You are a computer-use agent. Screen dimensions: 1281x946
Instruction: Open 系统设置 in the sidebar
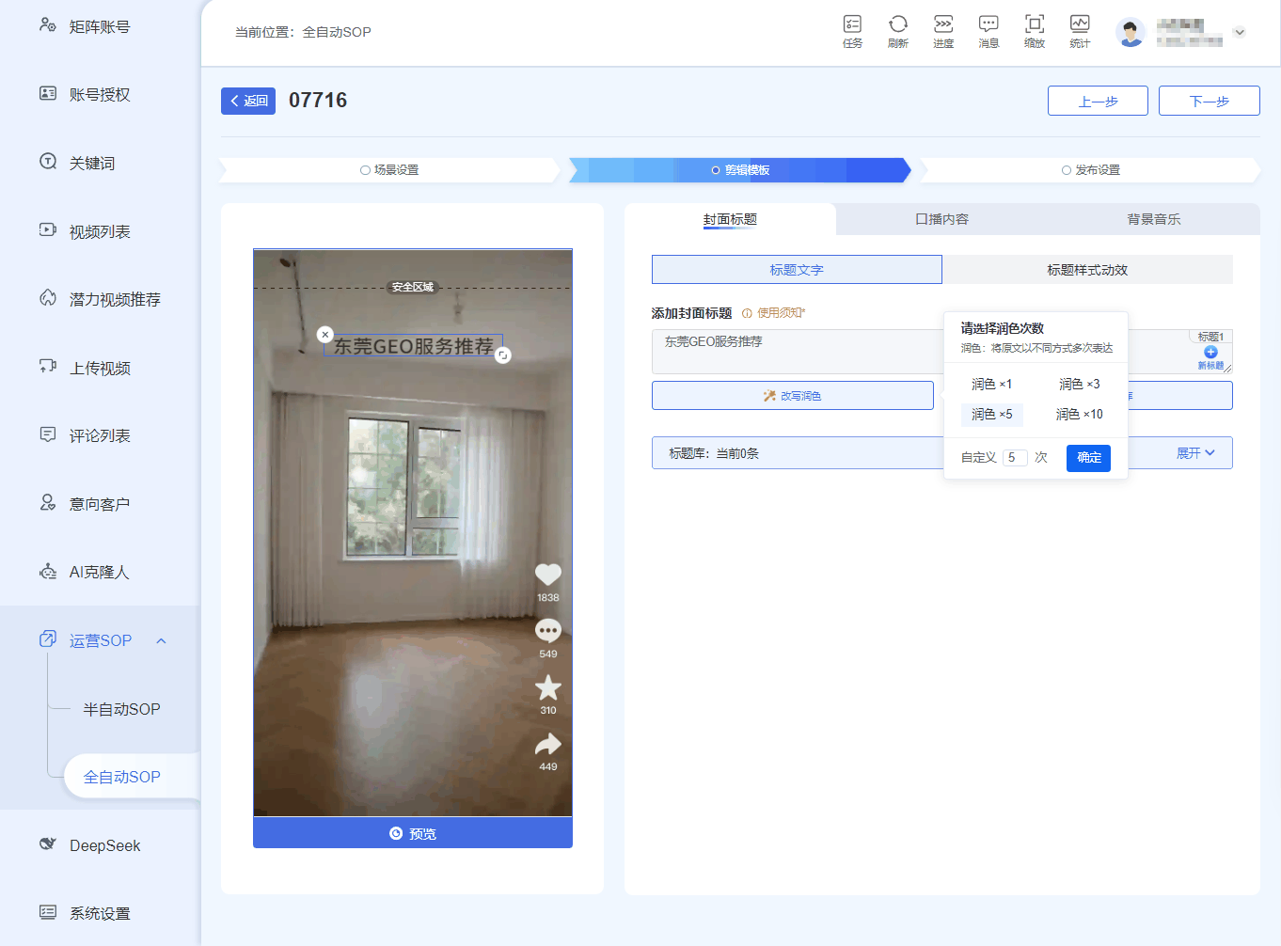(100, 913)
